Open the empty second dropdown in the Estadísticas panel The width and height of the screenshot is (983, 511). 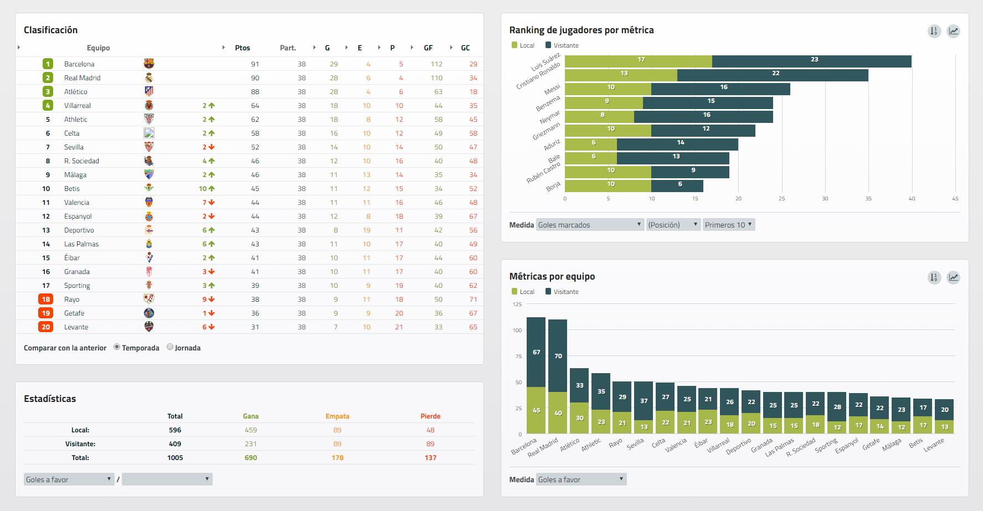tap(167, 479)
